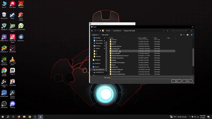Open GeForce Experience desktop shortcut
This screenshot has width=212, height=119.
4,61
